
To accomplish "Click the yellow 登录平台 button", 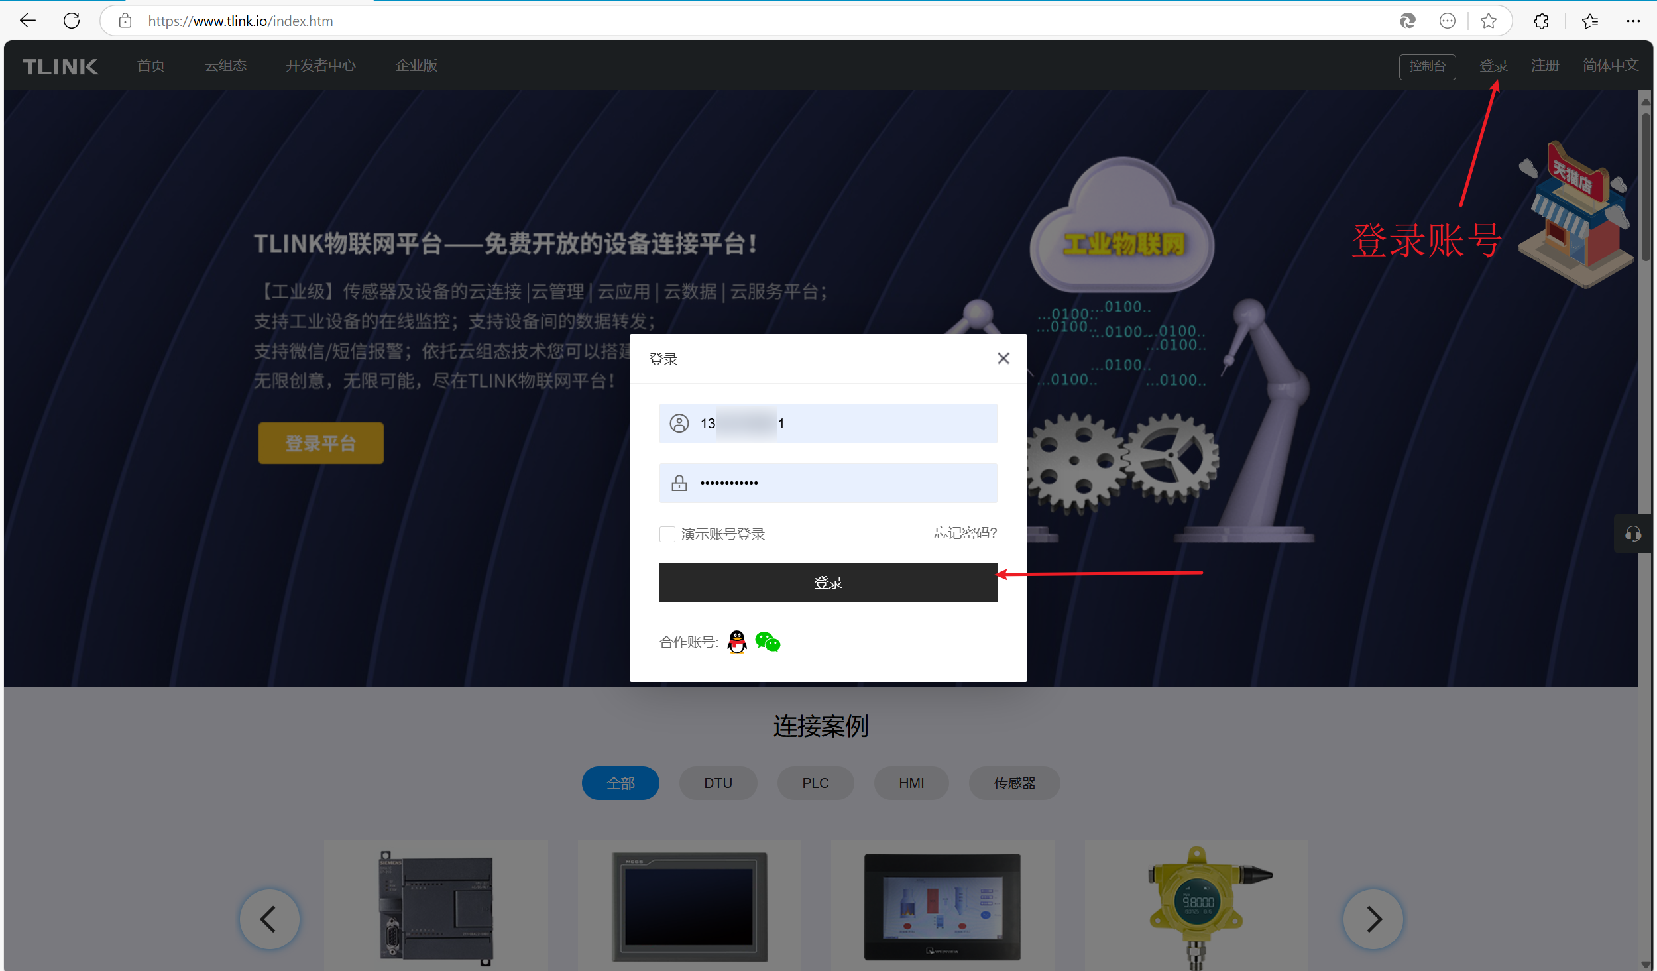I will 321,443.
